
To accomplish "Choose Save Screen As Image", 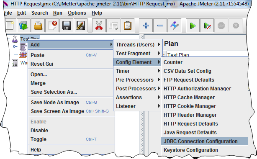I will pos(71,111).
